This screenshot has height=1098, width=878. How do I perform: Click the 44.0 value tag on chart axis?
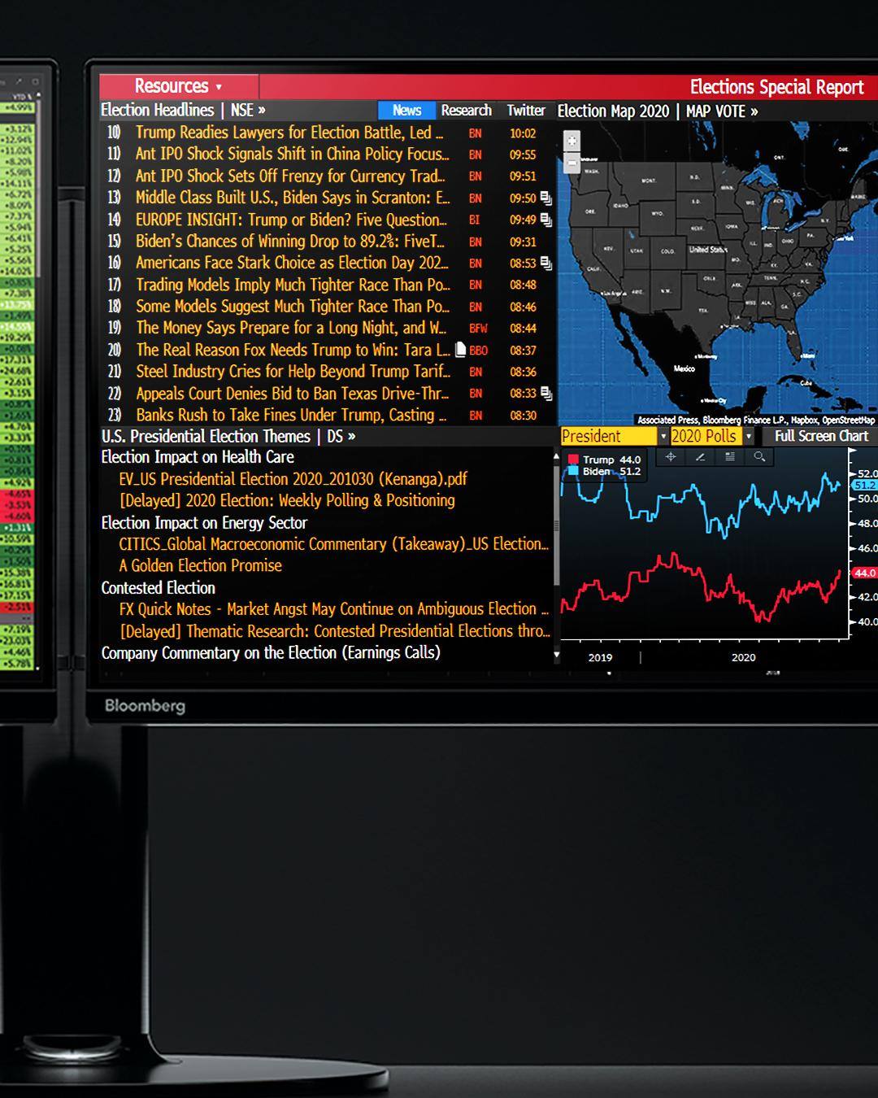click(x=865, y=573)
